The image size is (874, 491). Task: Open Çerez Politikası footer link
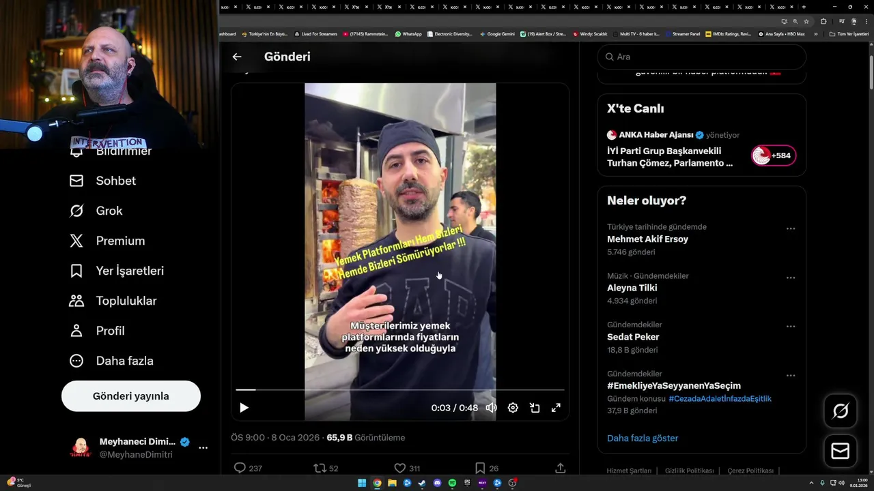[750, 471]
